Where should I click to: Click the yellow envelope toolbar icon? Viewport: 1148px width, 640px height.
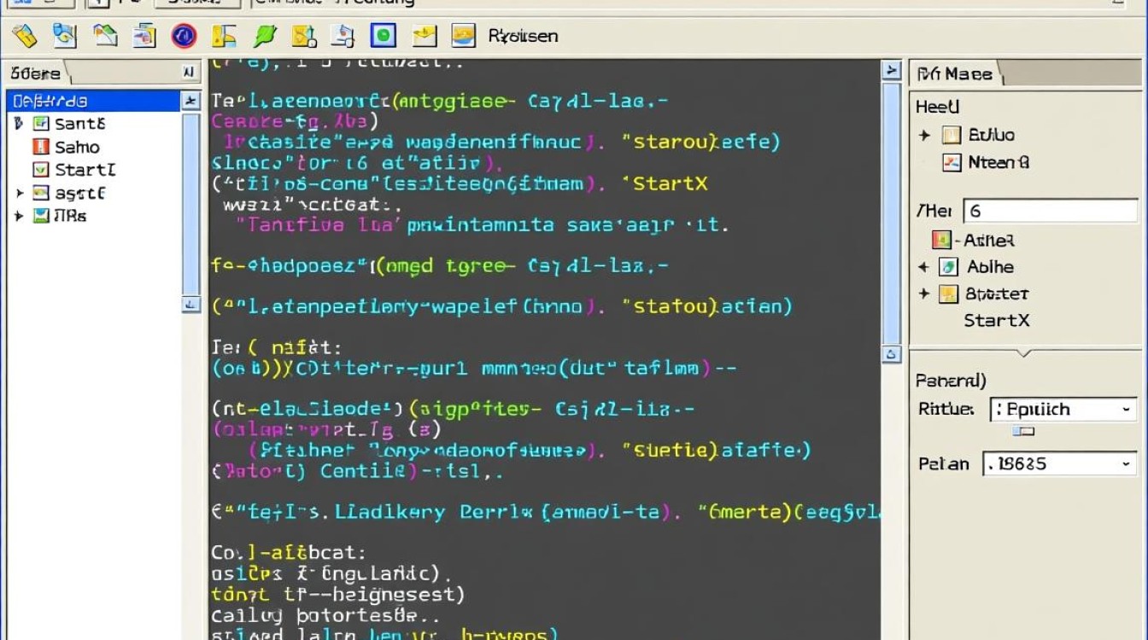pyautogui.click(x=424, y=35)
